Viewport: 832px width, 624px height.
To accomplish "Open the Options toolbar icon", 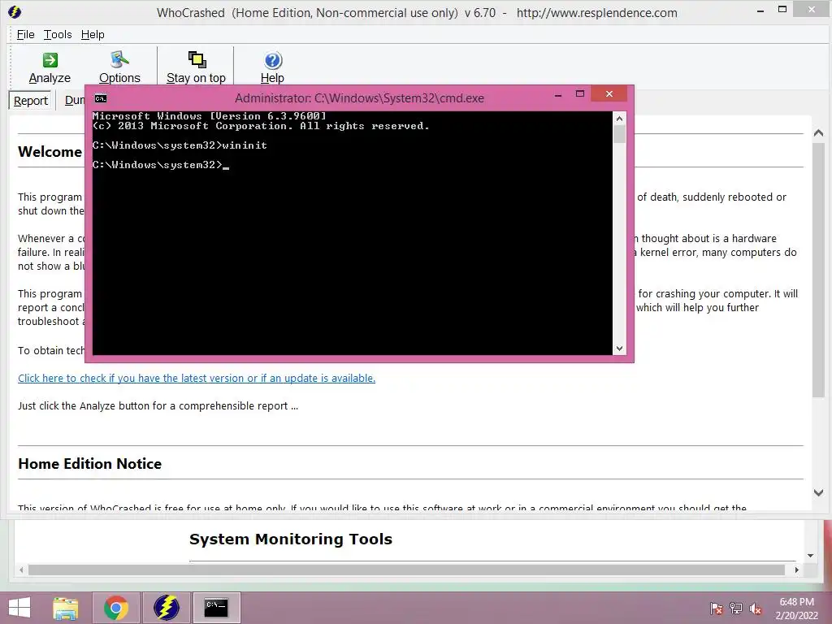I will [x=119, y=68].
